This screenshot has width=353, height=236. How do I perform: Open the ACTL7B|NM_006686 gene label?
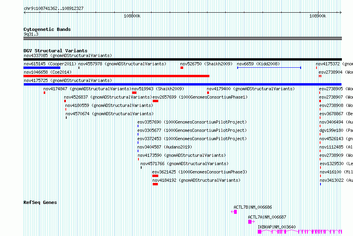click(x=253, y=207)
